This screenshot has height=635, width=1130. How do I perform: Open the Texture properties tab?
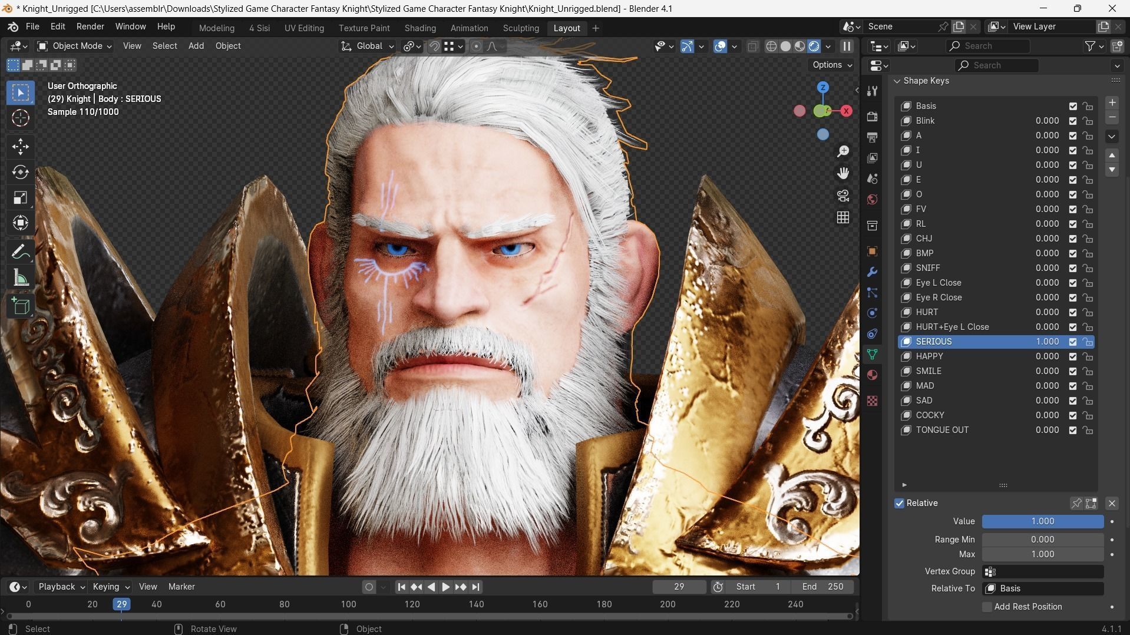click(872, 401)
